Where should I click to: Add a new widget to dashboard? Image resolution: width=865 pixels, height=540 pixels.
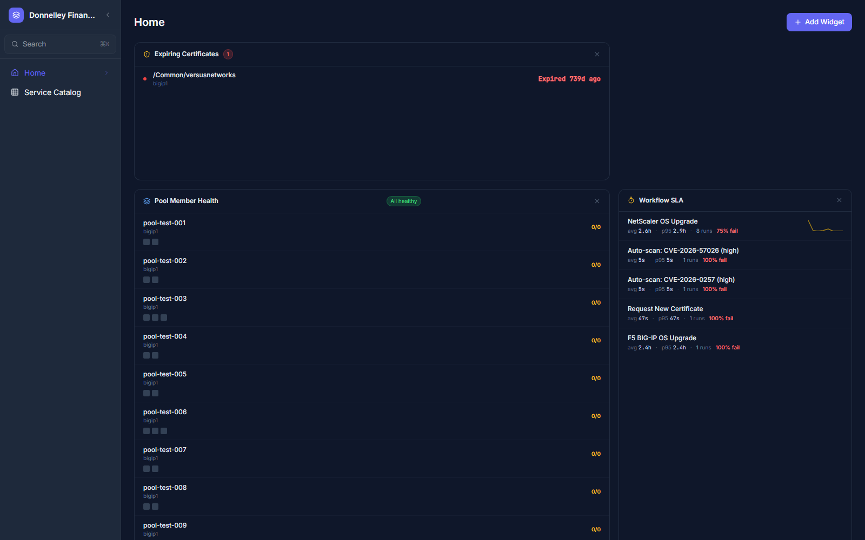tap(819, 22)
